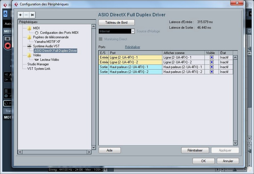Click the Système Audio VST waveform icon
Viewport: 254px width, 174px height.
29,46
